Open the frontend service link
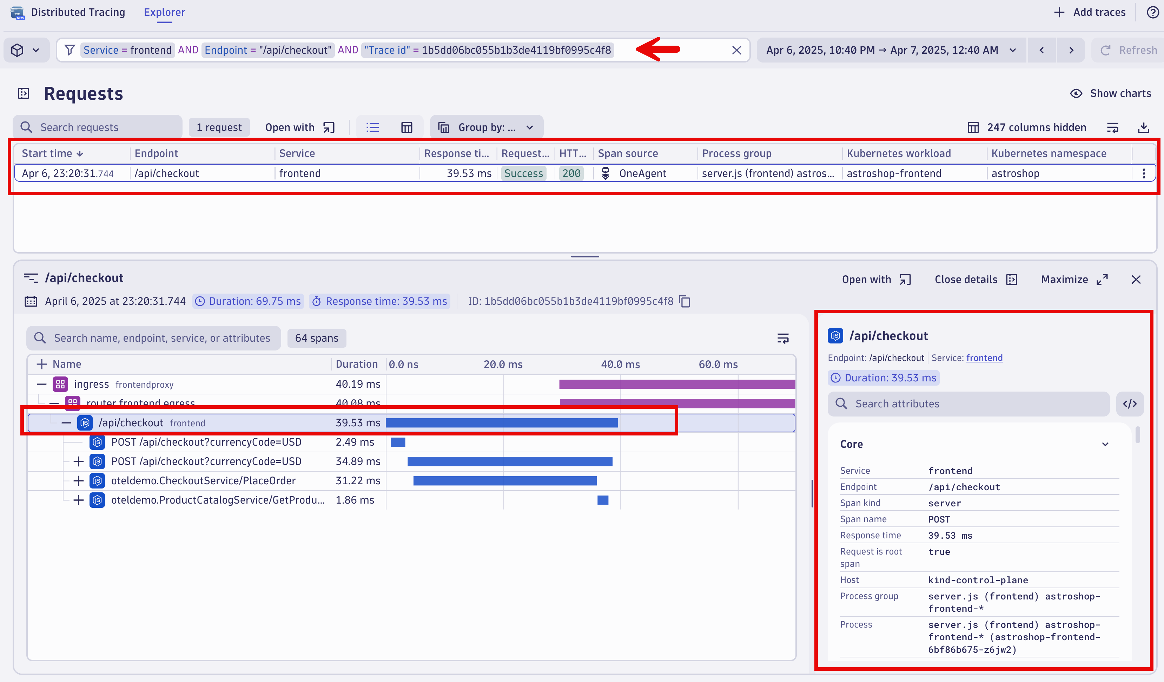Screen dimensions: 1164x682 [984, 358]
